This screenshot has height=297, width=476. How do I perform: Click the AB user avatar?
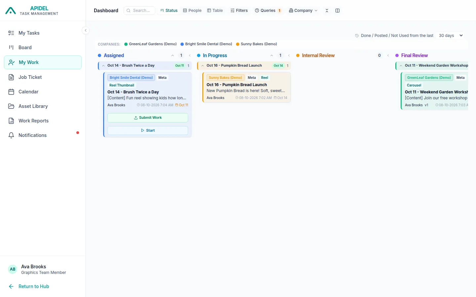[x=13, y=269]
